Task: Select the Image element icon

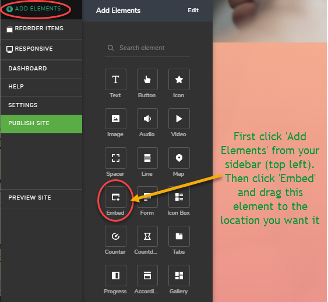Action: click(x=115, y=119)
